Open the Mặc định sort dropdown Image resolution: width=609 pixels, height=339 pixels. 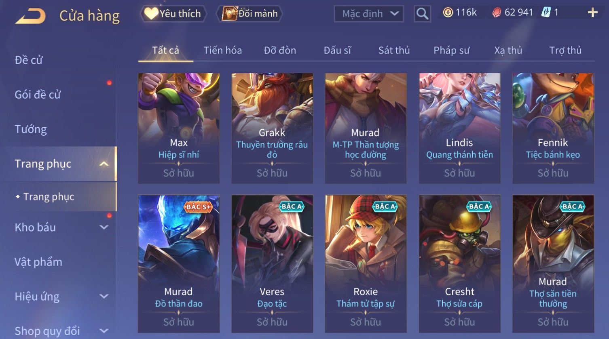(369, 14)
